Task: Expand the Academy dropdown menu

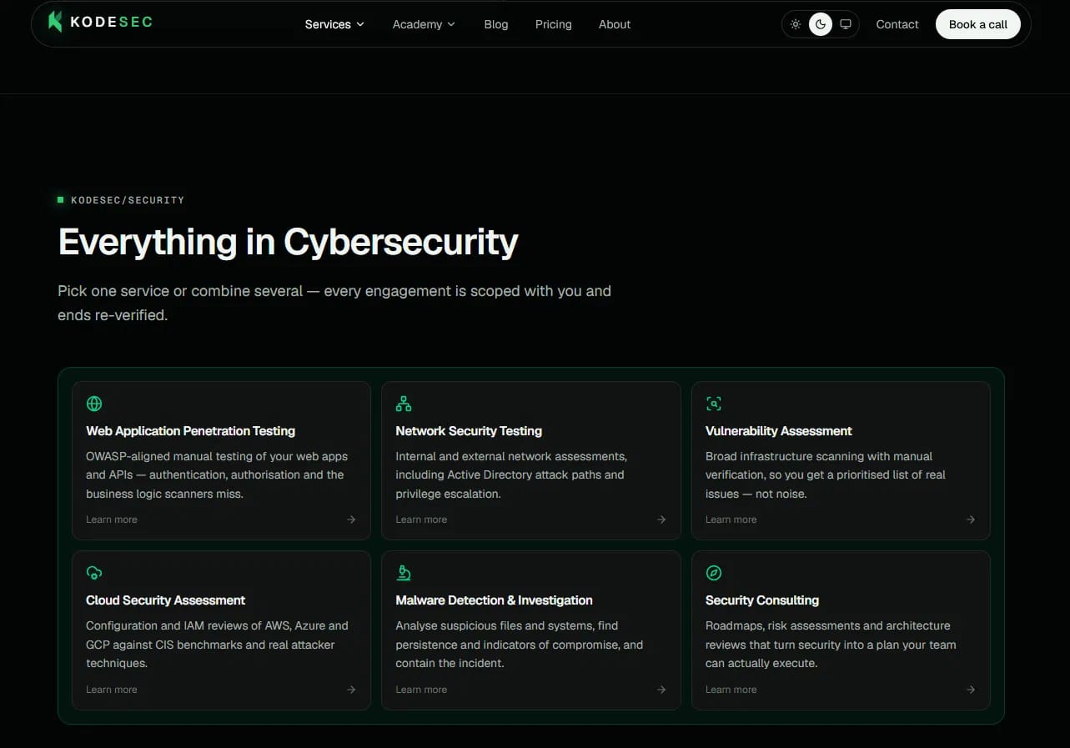Action: coord(424,24)
